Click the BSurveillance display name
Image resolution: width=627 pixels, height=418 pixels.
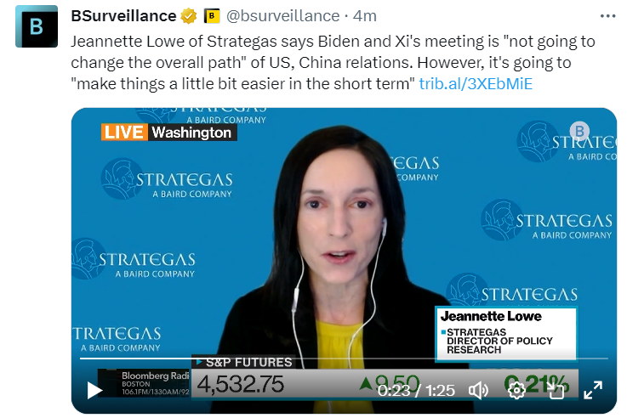tap(123, 16)
